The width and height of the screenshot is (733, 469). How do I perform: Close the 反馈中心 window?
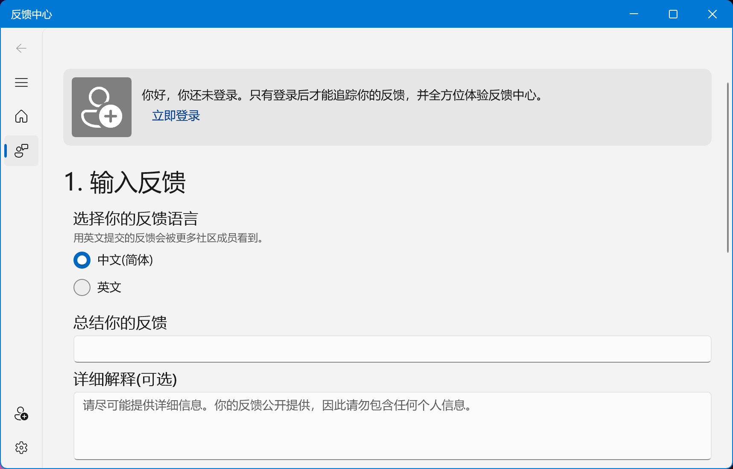(712, 14)
